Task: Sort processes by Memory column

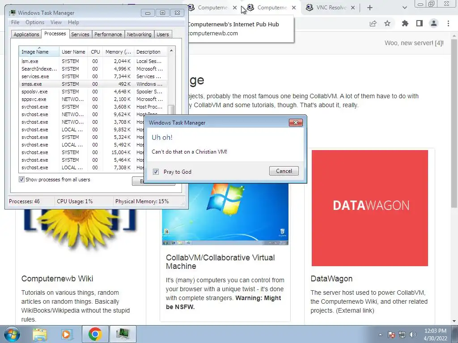Action: click(118, 52)
